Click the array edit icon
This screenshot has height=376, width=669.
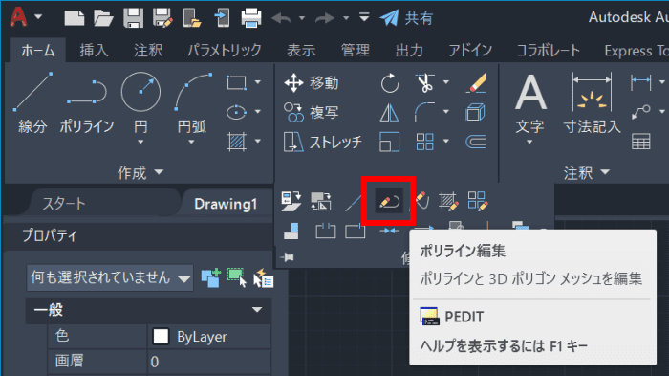click(x=478, y=201)
